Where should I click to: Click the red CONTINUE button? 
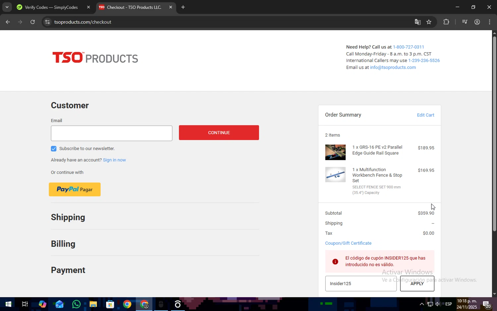click(x=219, y=133)
